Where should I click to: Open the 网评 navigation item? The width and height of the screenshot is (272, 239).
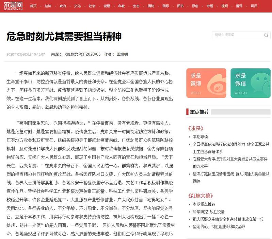coord(254,6)
